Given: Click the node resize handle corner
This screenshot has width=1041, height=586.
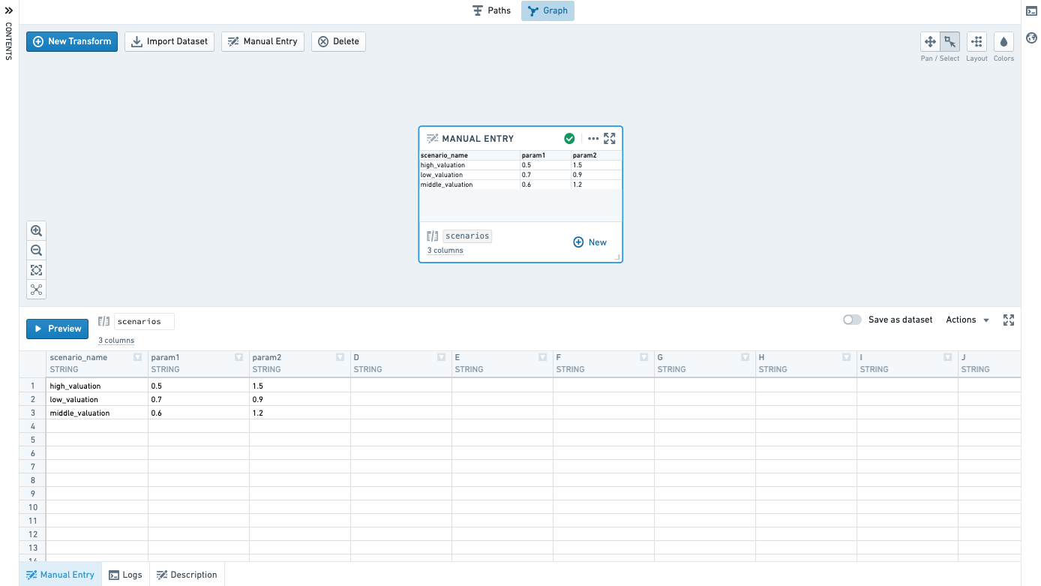Looking at the screenshot, I should [x=618, y=257].
